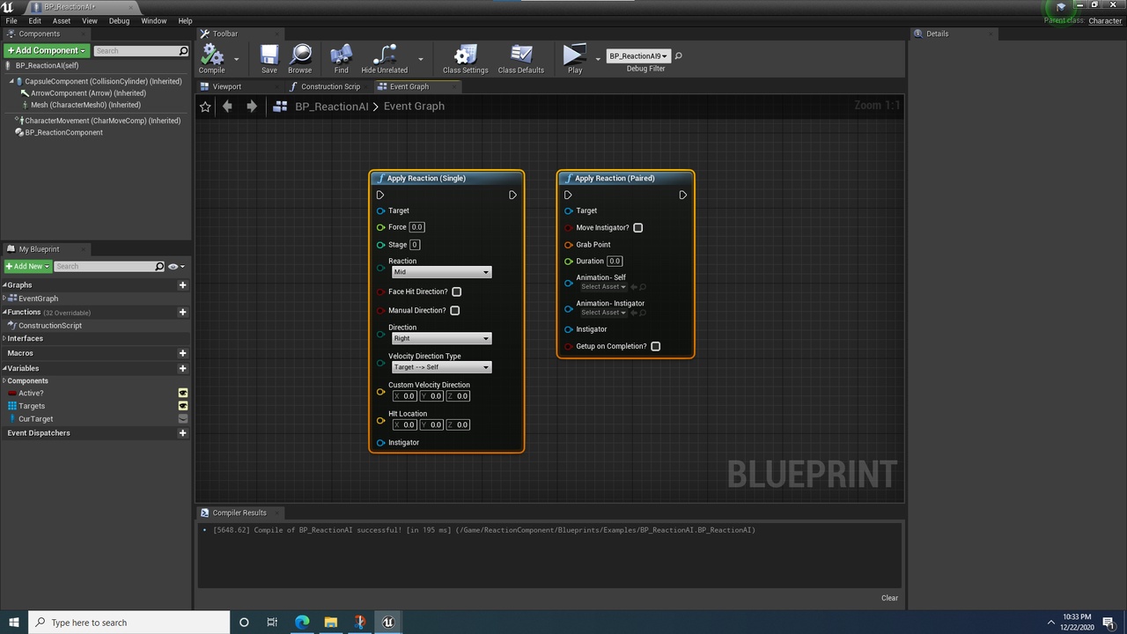Open Find in blueprint tool
Image resolution: width=1127 pixels, height=634 pixels.
point(341,57)
